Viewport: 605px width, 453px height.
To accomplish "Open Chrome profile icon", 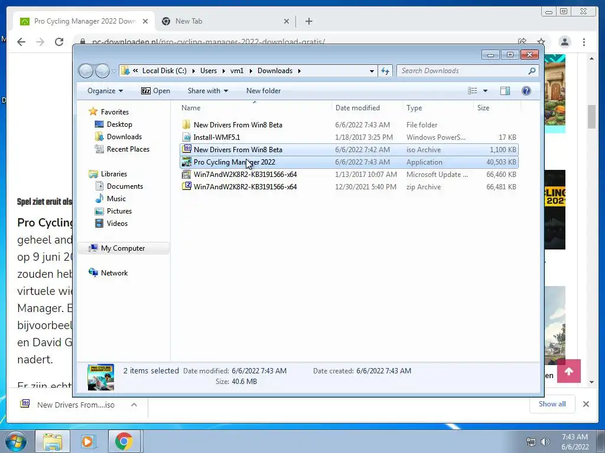I will (x=564, y=42).
